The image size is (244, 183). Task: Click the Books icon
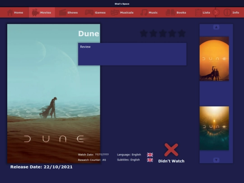point(170,13)
